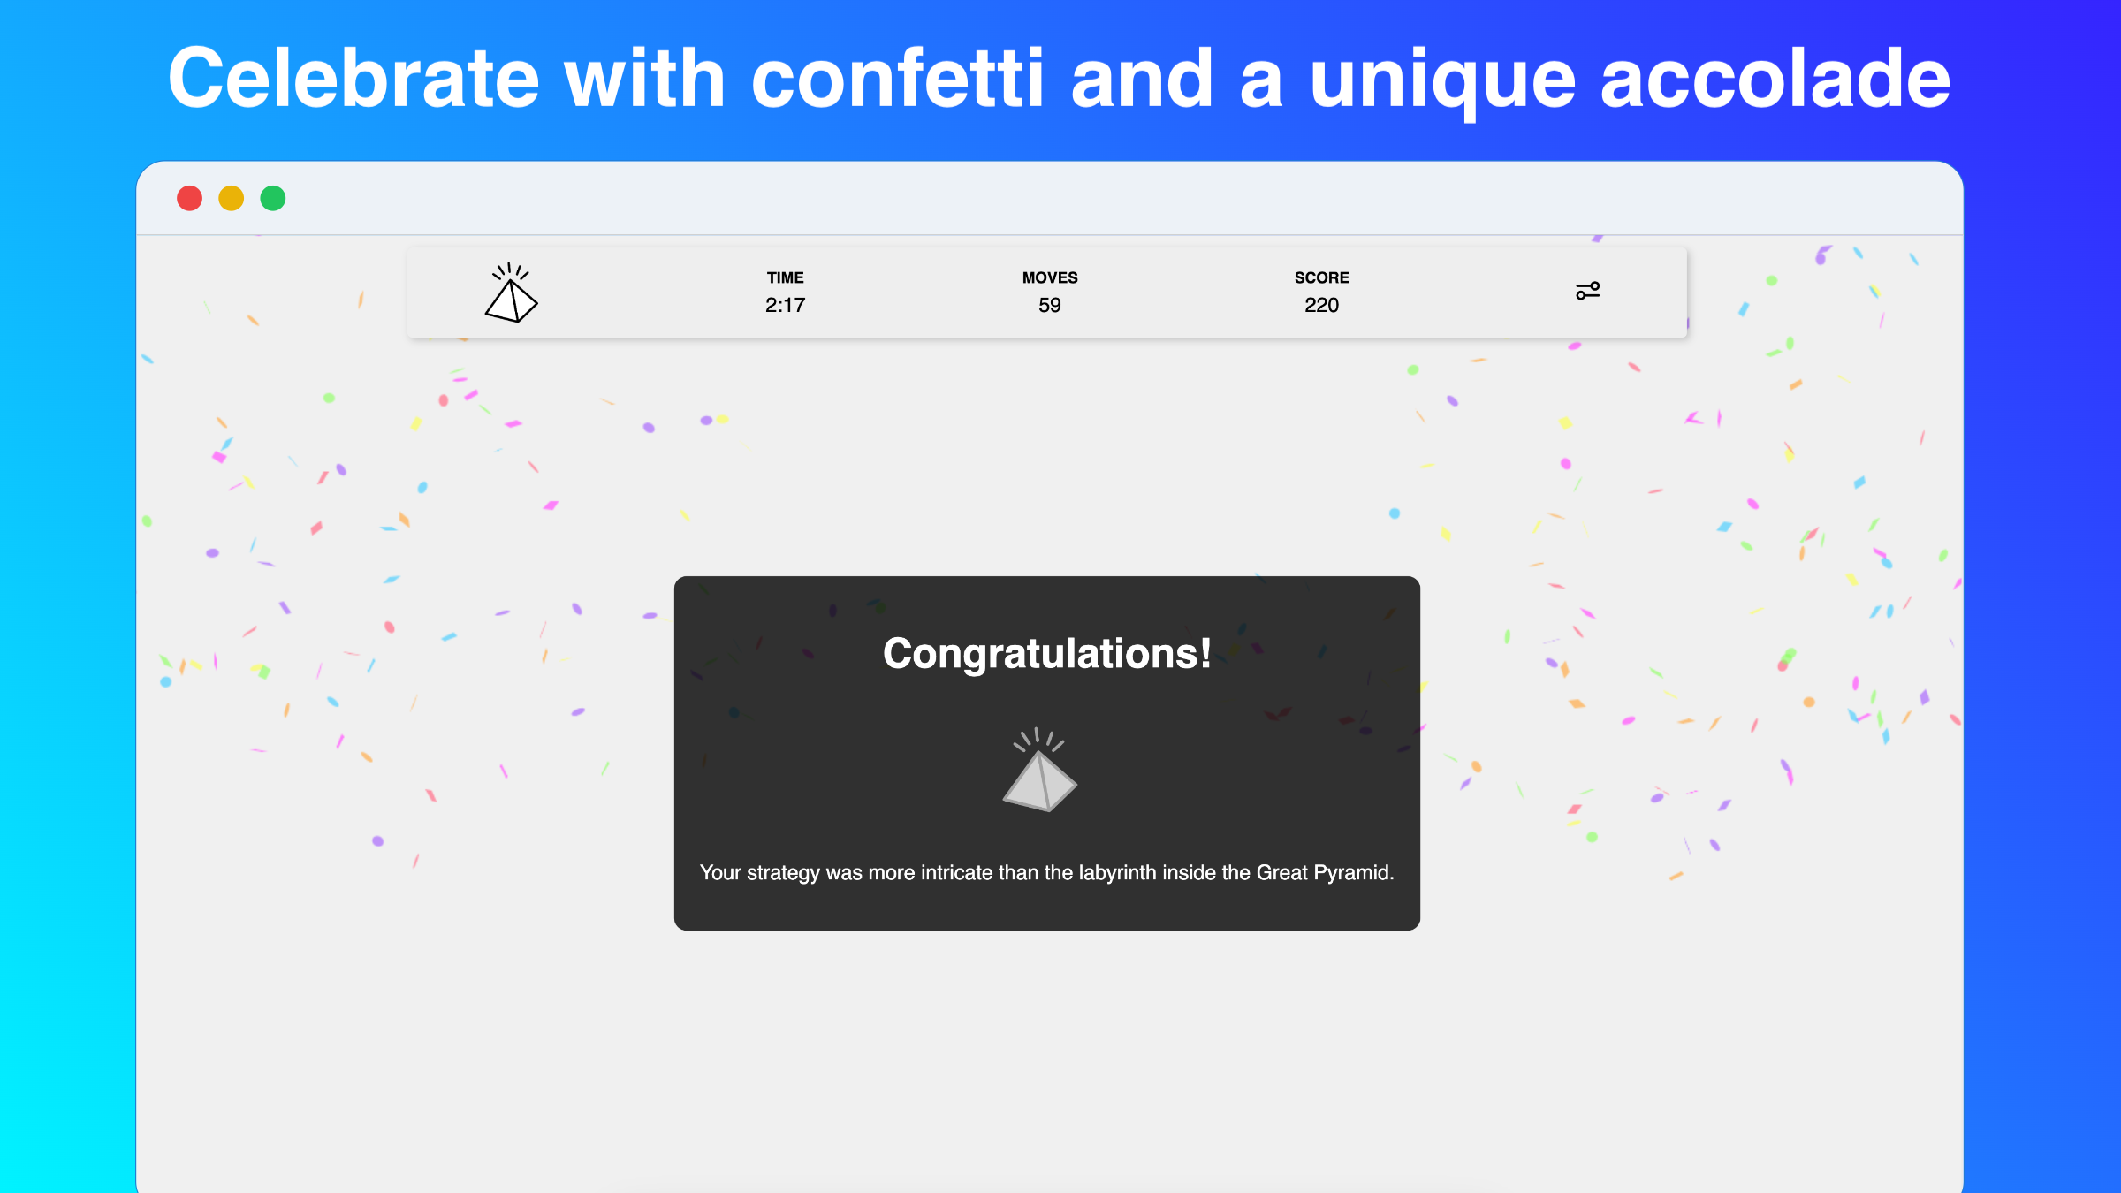This screenshot has width=2121, height=1193.
Task: Select the SCORE label
Action: pos(1321,277)
